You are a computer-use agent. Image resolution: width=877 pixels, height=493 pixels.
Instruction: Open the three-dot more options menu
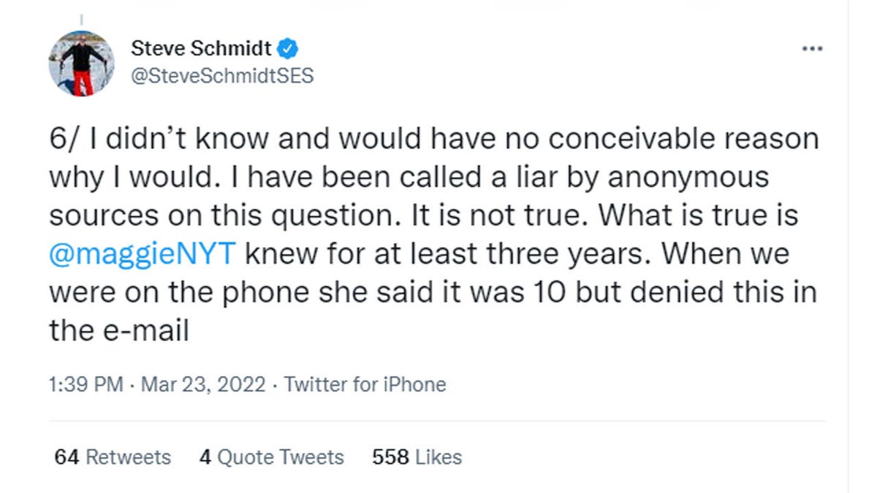[x=812, y=50]
